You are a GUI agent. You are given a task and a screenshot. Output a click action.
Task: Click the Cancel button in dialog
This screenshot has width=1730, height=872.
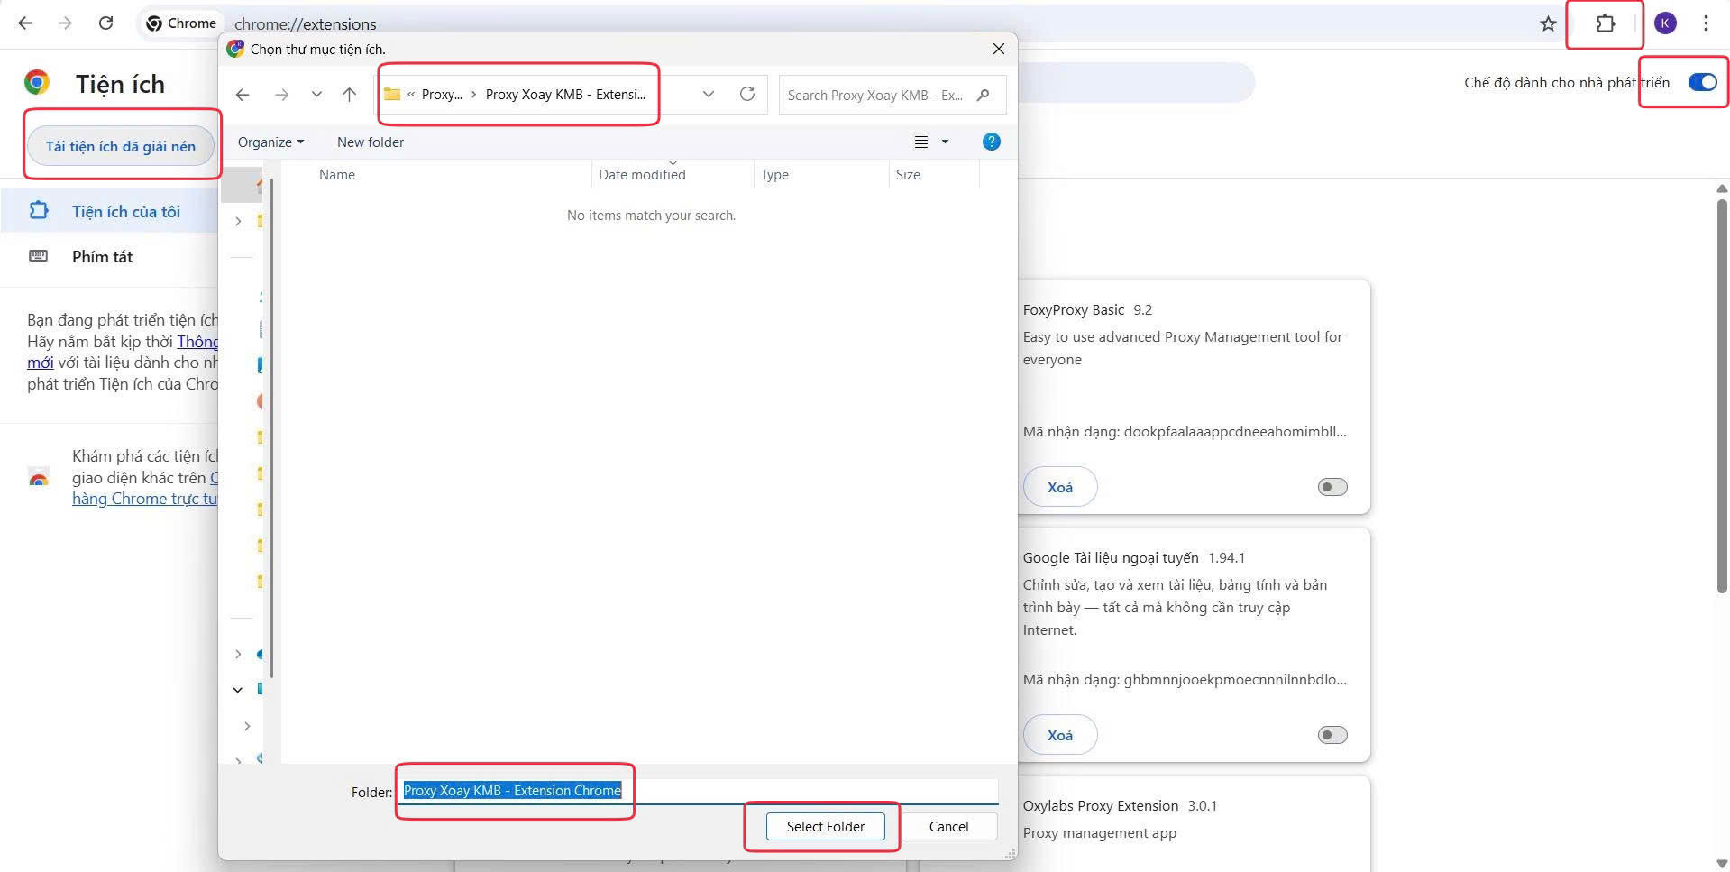click(948, 826)
